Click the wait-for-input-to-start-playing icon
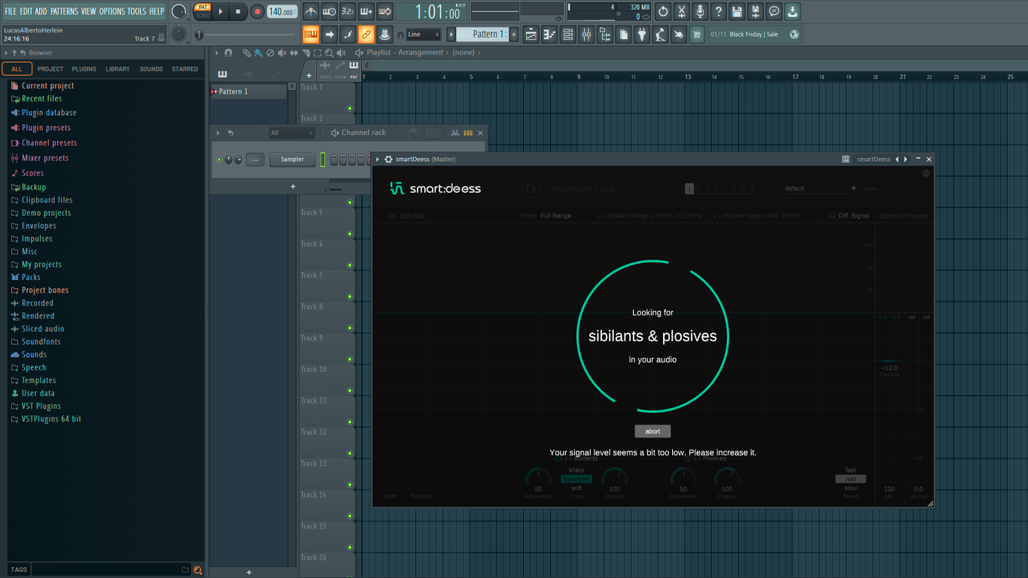Screen dimensions: 1028x578 [x=329, y=11]
